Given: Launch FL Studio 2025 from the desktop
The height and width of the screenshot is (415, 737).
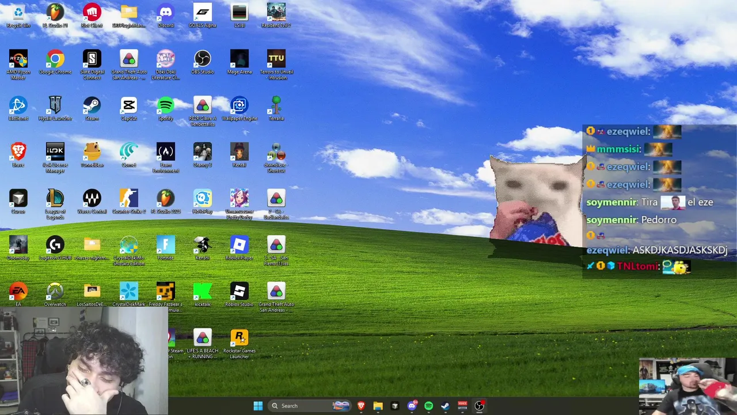Looking at the screenshot, I should [165, 202].
